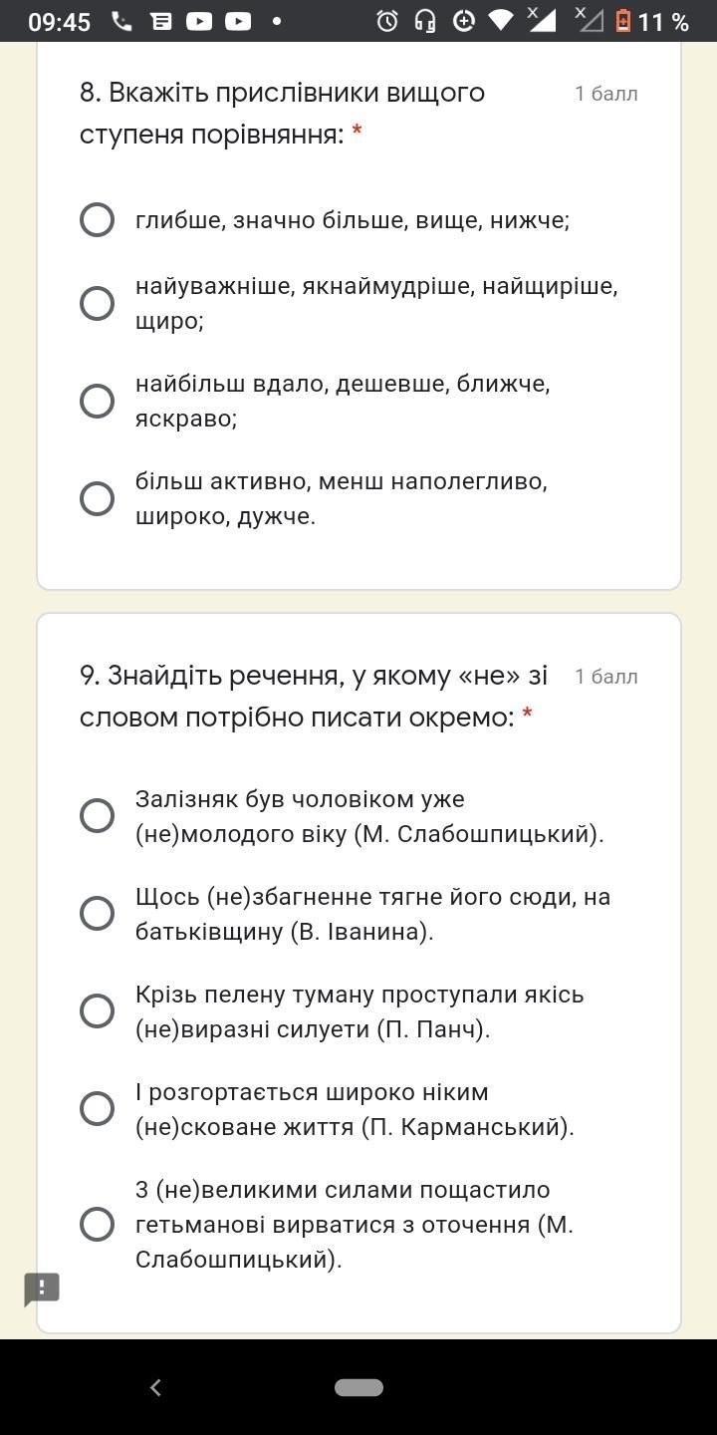Tap the report problem feedback icon
Image resolution: width=717 pixels, height=1435 pixels.
[42, 1289]
